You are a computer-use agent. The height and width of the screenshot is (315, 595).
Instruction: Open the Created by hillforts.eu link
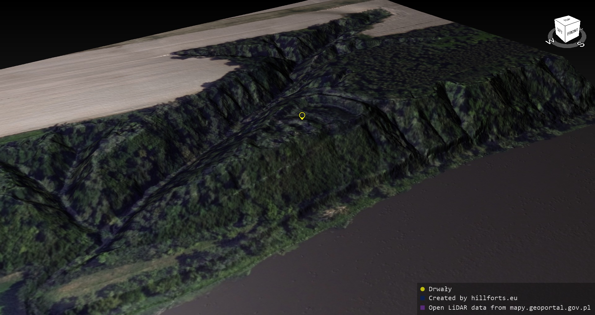click(473, 298)
